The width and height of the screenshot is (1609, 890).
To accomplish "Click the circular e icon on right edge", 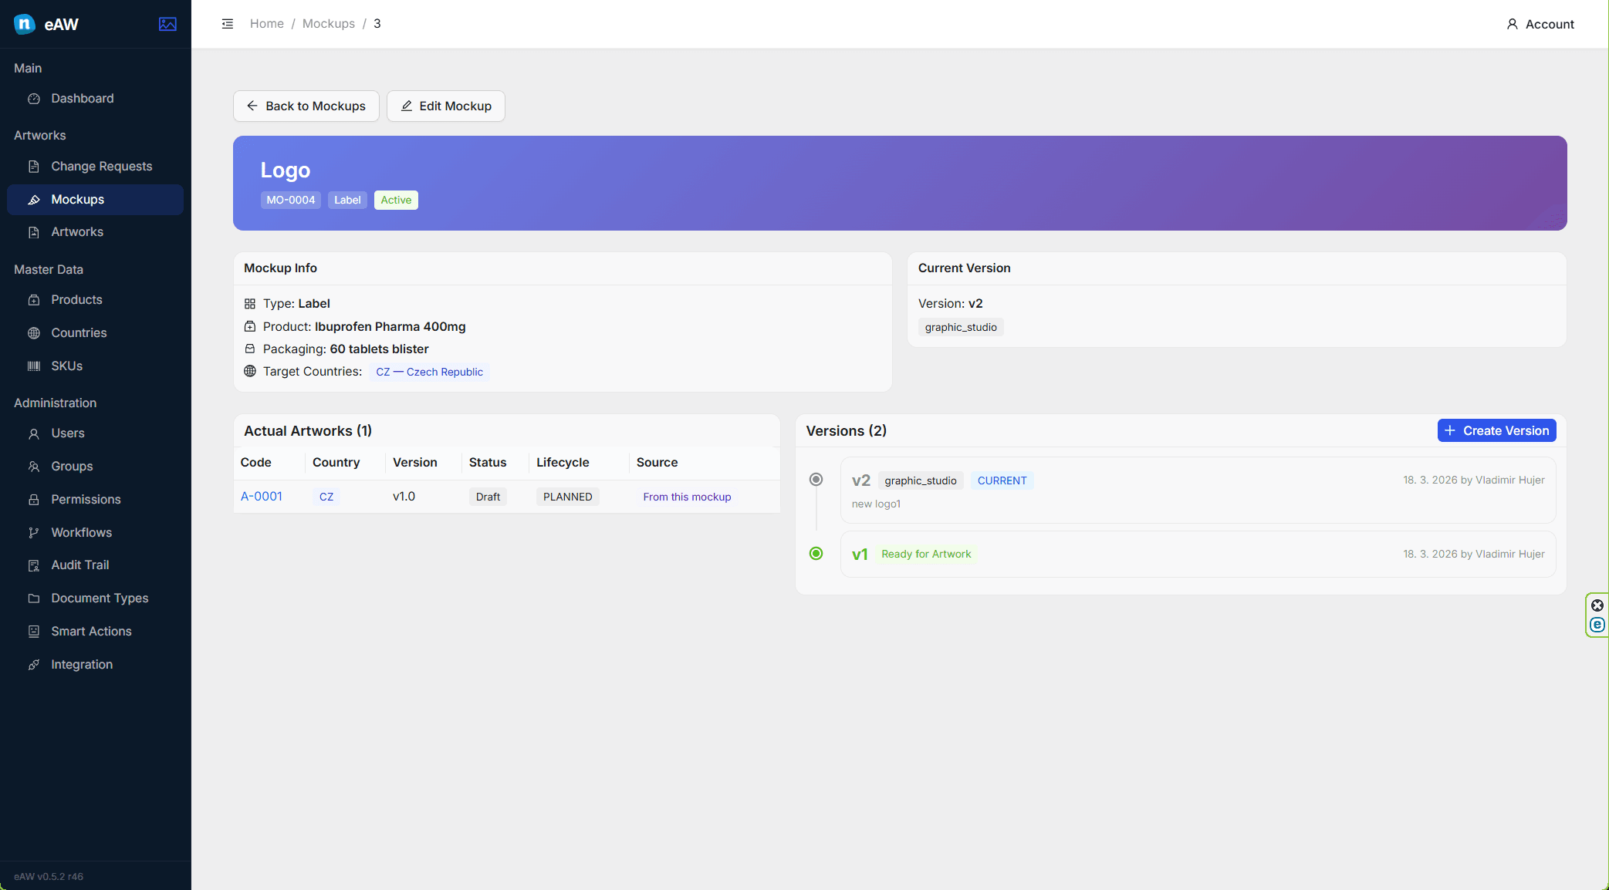I will [1597, 625].
